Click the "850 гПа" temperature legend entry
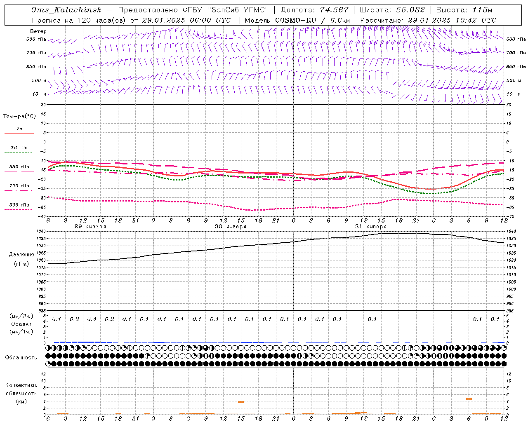528x422 pixels. click(x=19, y=167)
